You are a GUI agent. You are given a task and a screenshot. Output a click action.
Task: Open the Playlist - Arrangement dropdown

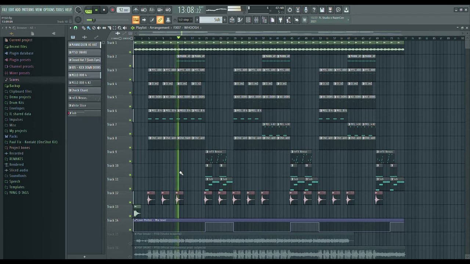pyautogui.click(x=152, y=28)
